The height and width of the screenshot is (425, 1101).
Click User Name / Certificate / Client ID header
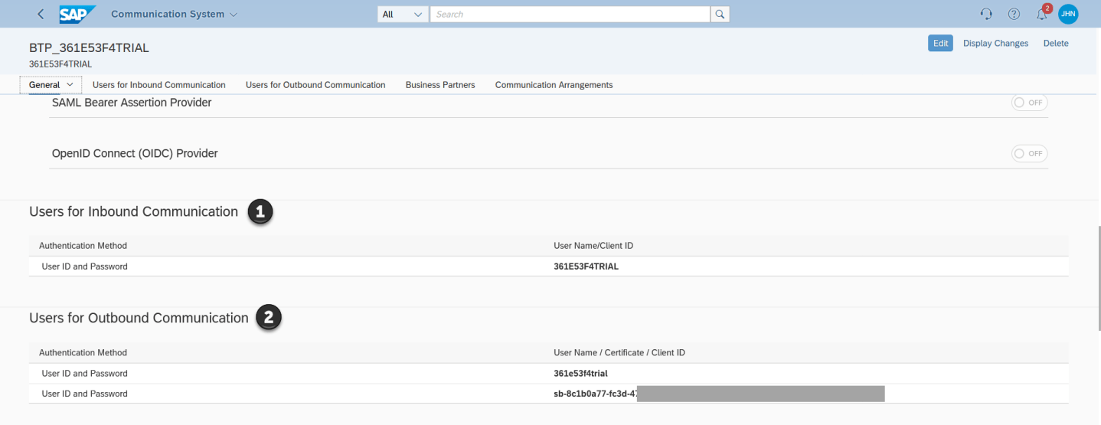point(619,353)
